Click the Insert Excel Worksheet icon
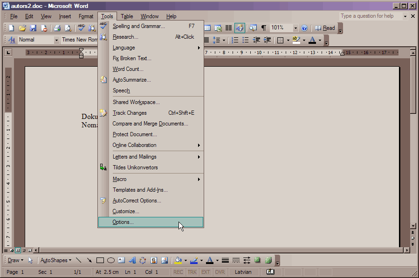Image resolution: width=419 pixels, height=278 pixels. [x=218, y=28]
